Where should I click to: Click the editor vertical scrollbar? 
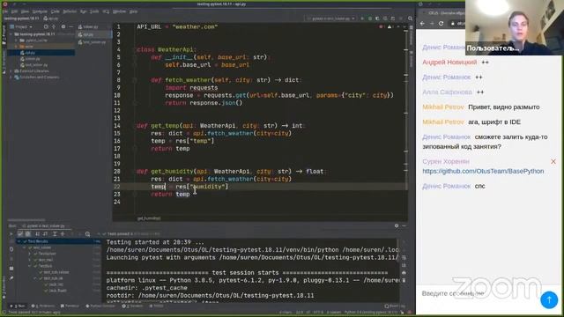click(x=406, y=122)
